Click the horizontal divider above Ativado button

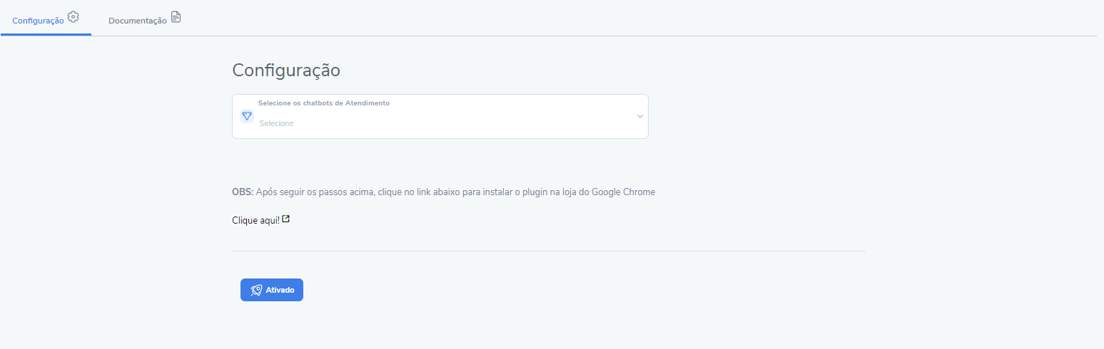click(x=549, y=251)
